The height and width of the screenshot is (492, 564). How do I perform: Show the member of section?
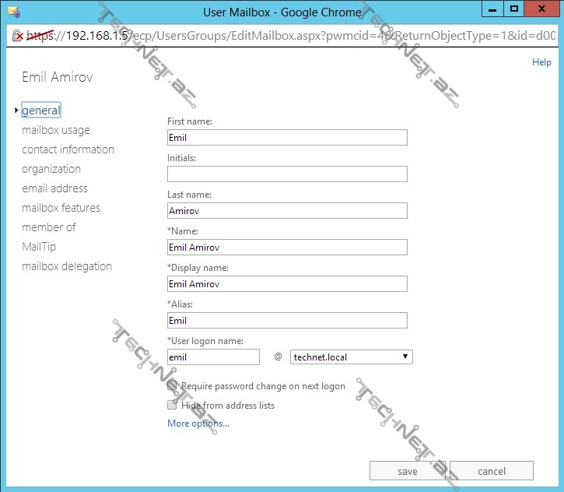(x=49, y=227)
